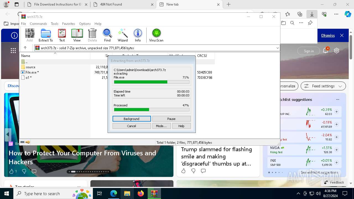This screenshot has width=354, height=199.
Task: Open the Wizard tool
Action: pos(123,35)
